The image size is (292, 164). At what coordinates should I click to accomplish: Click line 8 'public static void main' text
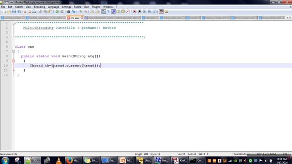click(61, 56)
